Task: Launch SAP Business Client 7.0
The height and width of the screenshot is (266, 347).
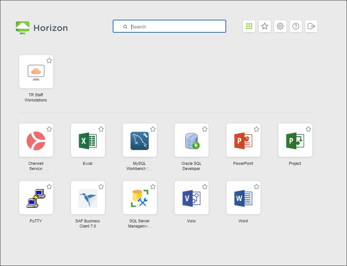Action: pyautogui.click(x=88, y=197)
